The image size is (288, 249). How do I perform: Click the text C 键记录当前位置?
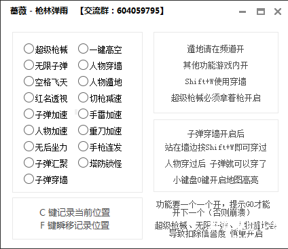(x=75, y=212)
